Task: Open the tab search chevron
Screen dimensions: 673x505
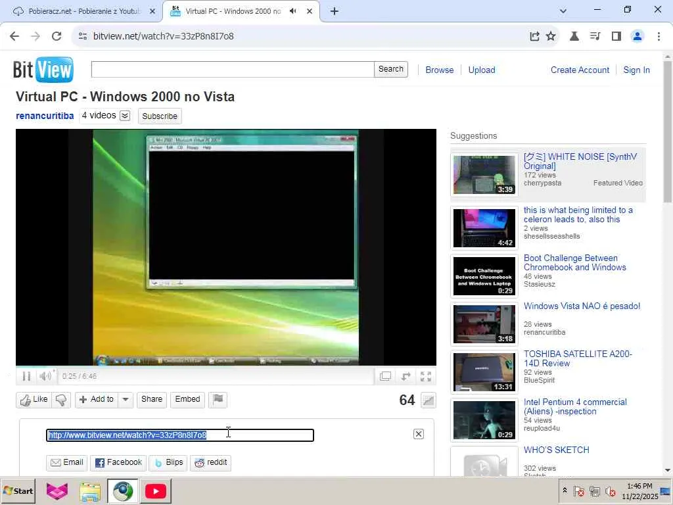Action: coord(563,11)
